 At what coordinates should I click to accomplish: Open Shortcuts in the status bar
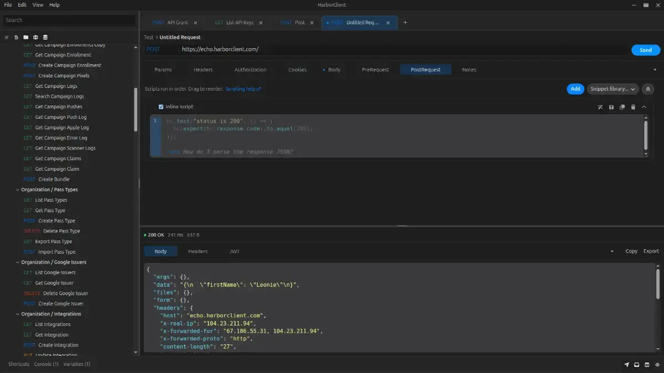click(19, 364)
